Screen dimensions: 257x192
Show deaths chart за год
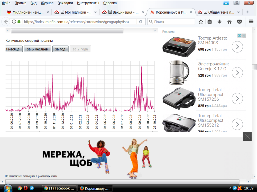coord(60,49)
